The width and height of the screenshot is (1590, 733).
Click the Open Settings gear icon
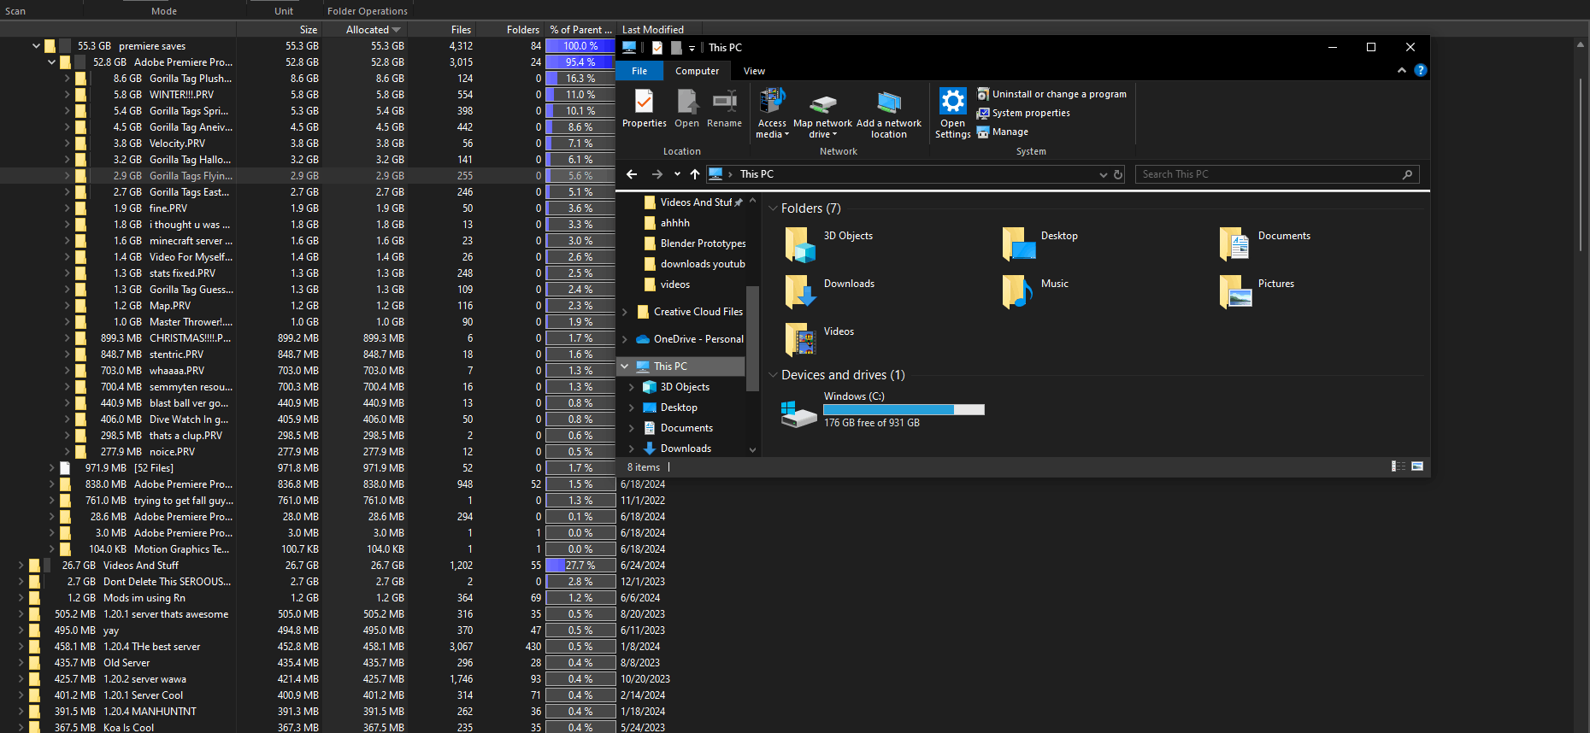pyautogui.click(x=952, y=102)
